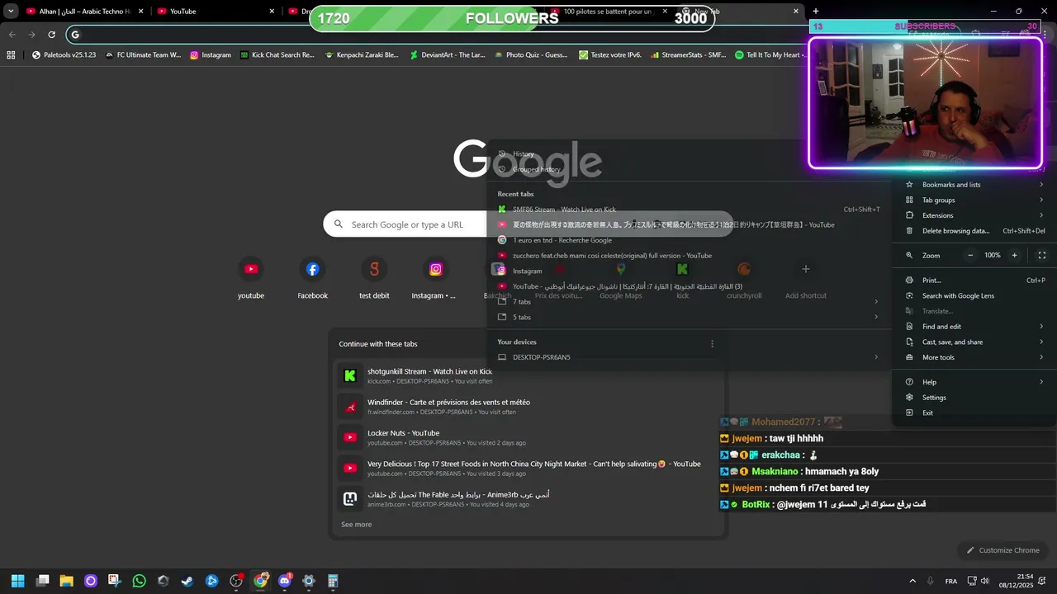
Task: Open the Facebook shortcut tile
Action: point(312,278)
